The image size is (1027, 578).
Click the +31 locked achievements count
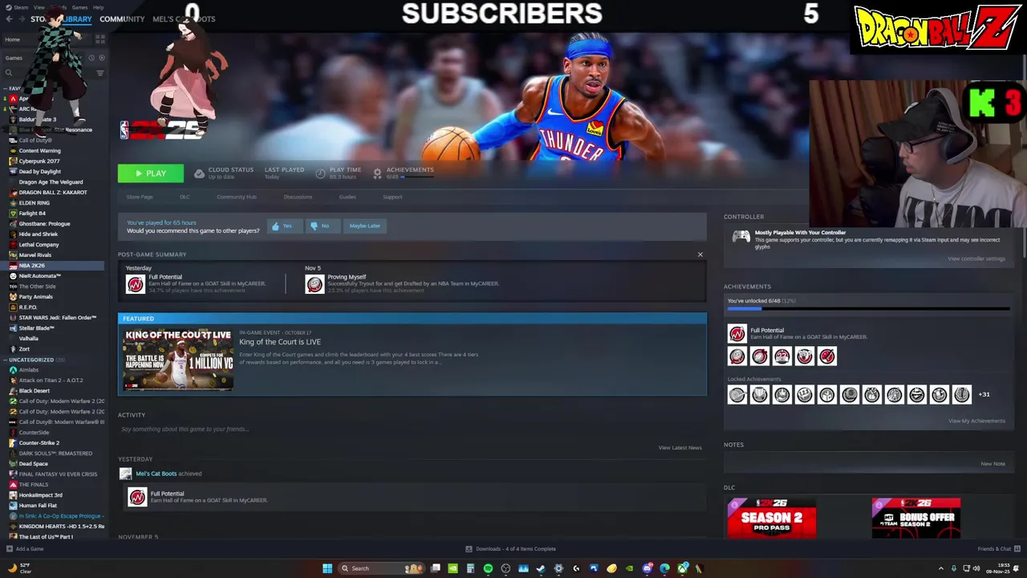tap(984, 395)
